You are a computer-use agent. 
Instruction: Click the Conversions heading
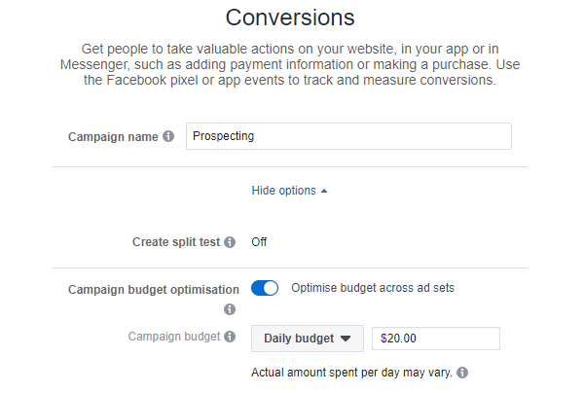click(x=290, y=18)
